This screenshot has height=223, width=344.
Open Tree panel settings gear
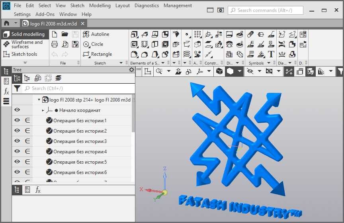[x=132, y=70]
